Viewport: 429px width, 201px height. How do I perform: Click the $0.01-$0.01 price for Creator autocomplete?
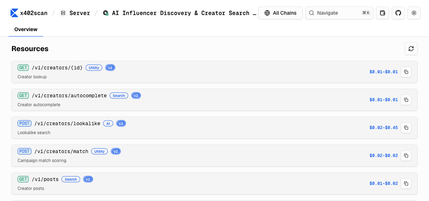(x=384, y=100)
